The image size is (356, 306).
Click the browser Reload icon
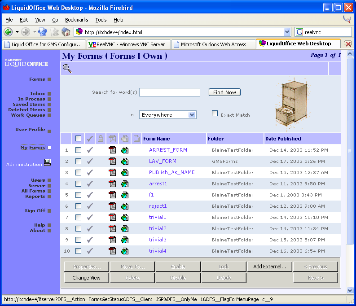[43, 32]
